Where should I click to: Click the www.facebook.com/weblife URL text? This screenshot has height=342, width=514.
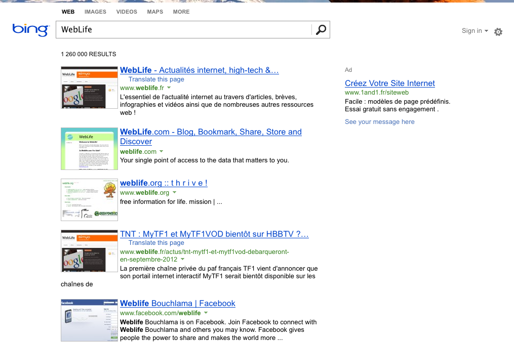coord(161,313)
